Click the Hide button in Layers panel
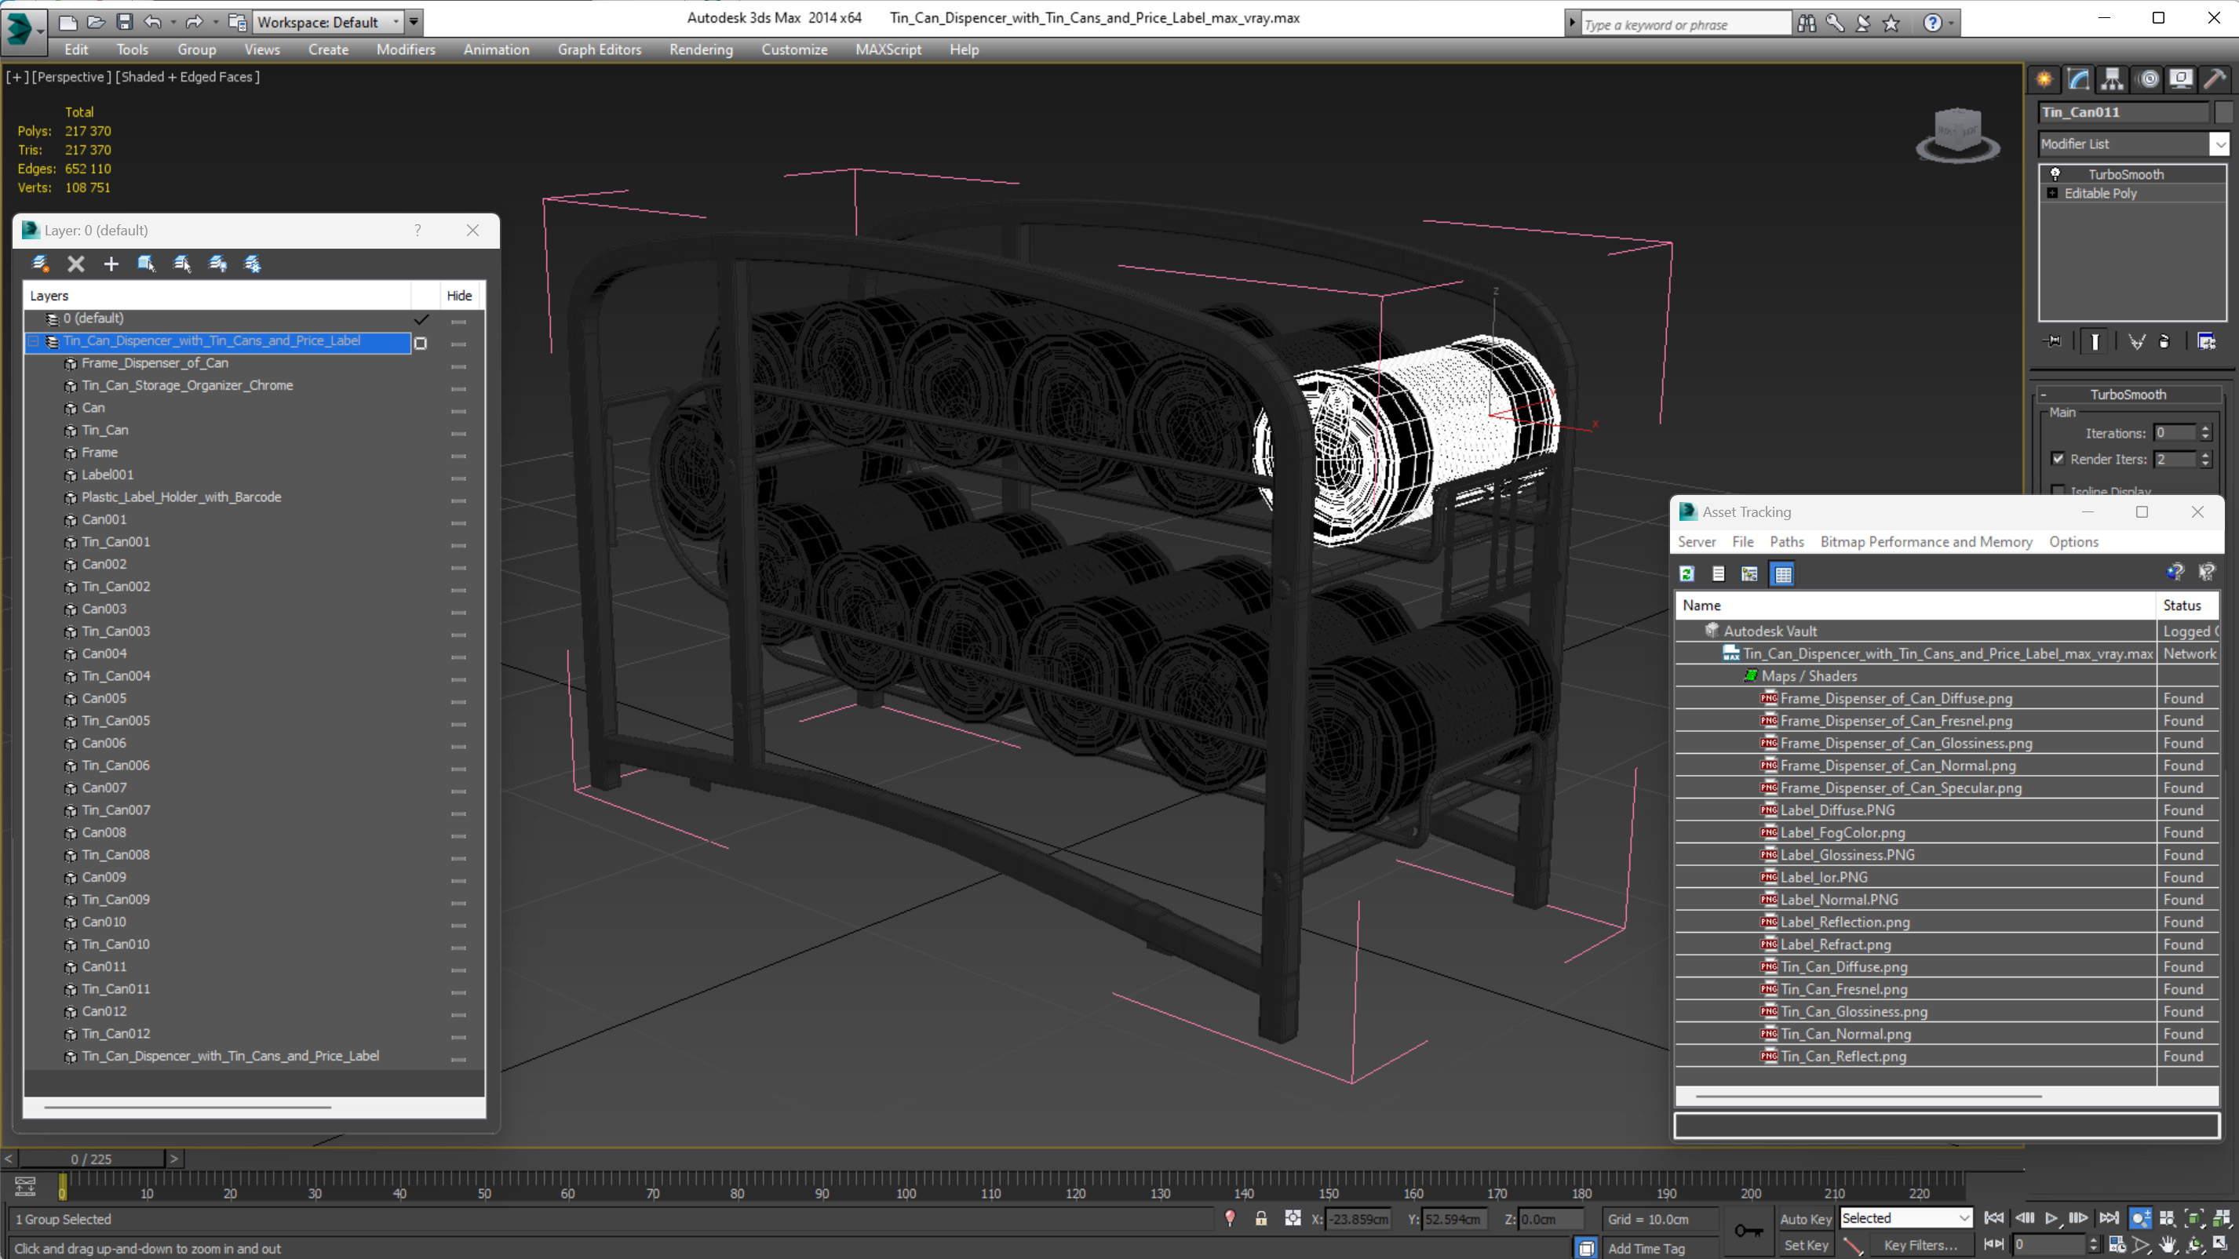 click(458, 295)
